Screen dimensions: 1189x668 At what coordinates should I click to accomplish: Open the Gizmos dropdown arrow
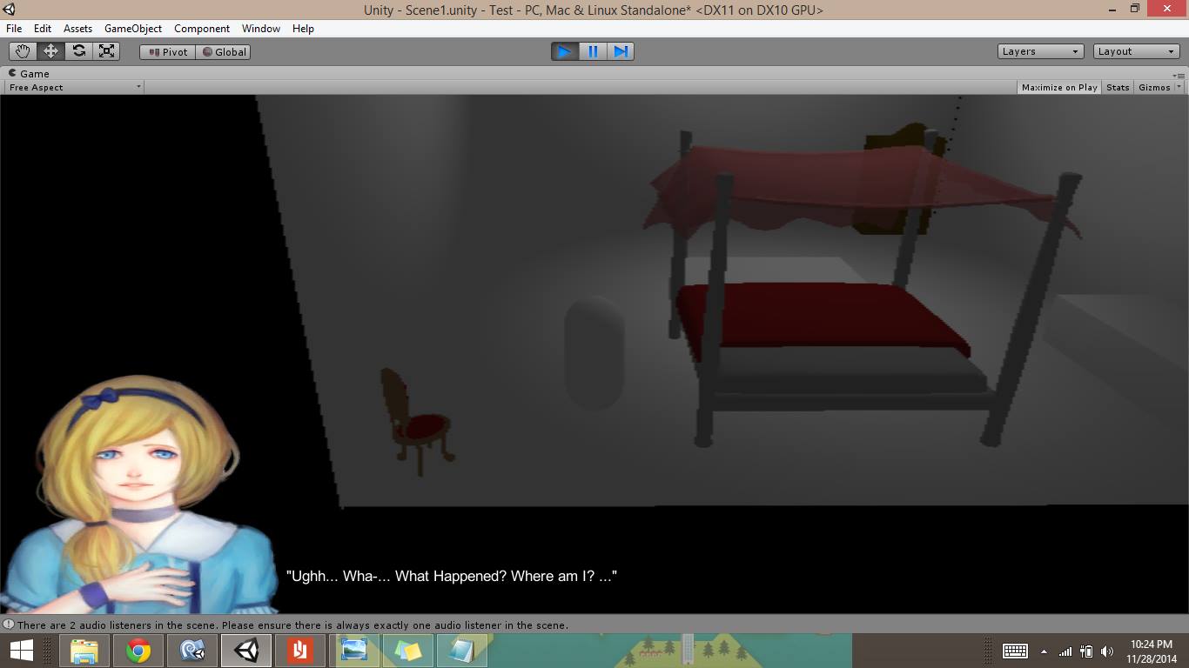click(1179, 87)
